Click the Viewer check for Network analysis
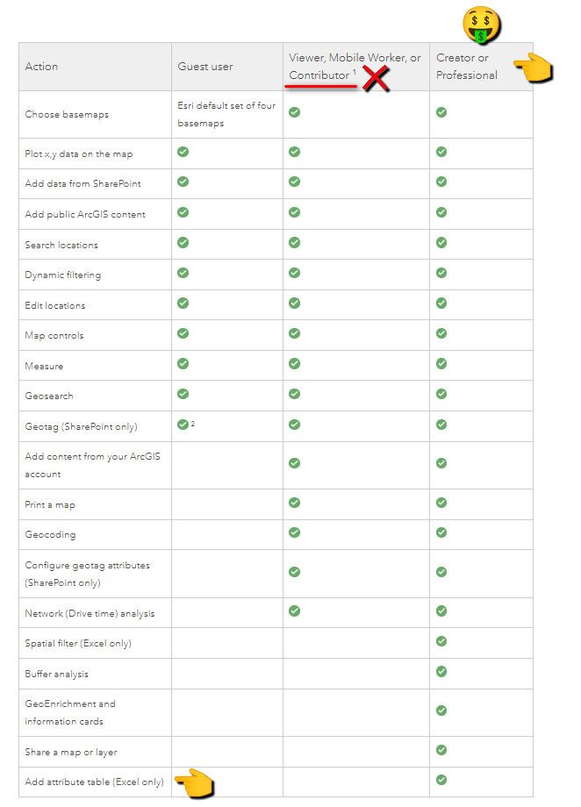The height and width of the screenshot is (807, 581). coord(295,611)
